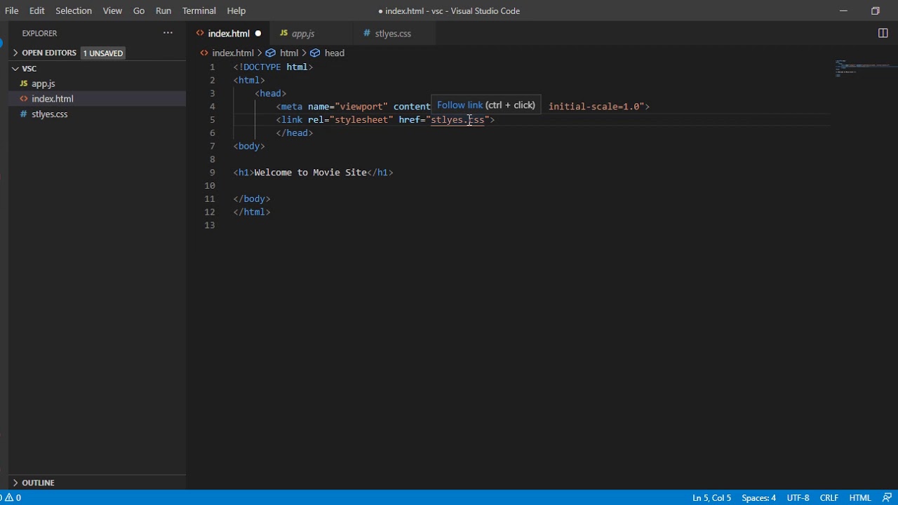Click the stlyes.css link in href
Screen dimensions: 898x505
click(x=457, y=120)
